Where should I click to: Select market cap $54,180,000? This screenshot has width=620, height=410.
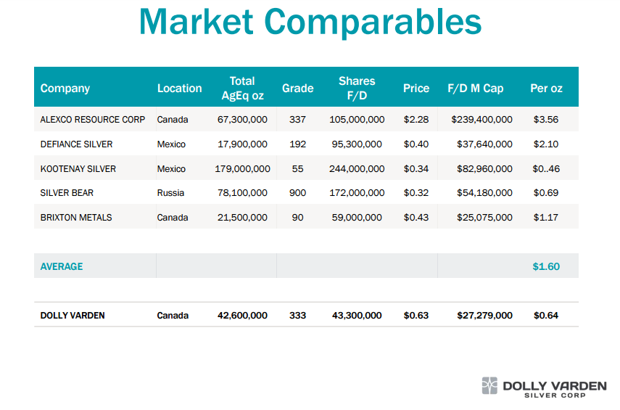click(485, 193)
